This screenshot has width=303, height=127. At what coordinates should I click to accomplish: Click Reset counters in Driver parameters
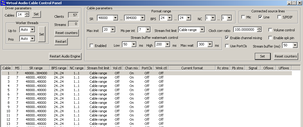click(66, 33)
